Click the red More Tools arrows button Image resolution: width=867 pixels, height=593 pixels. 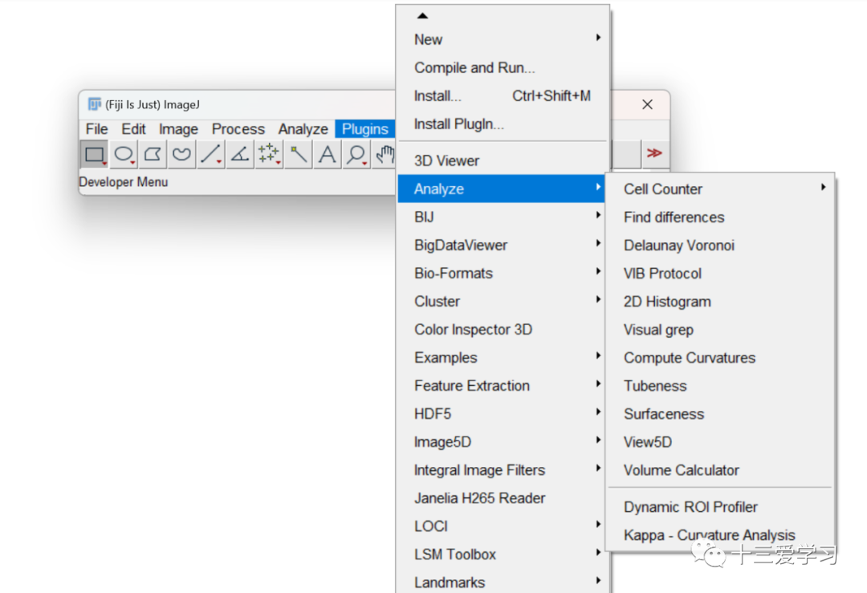(654, 153)
